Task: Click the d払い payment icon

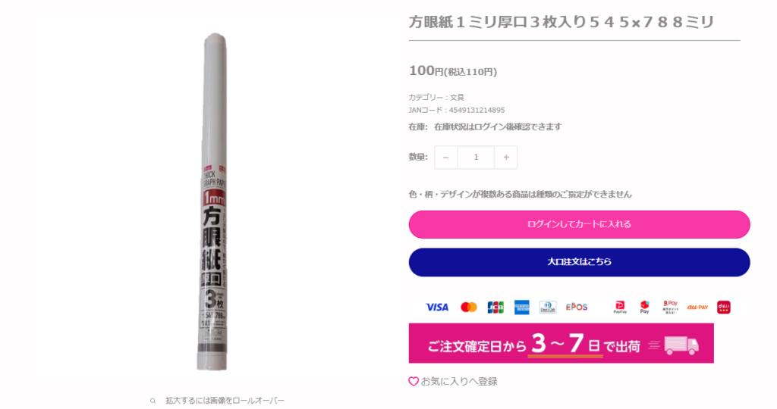Action: (x=723, y=307)
